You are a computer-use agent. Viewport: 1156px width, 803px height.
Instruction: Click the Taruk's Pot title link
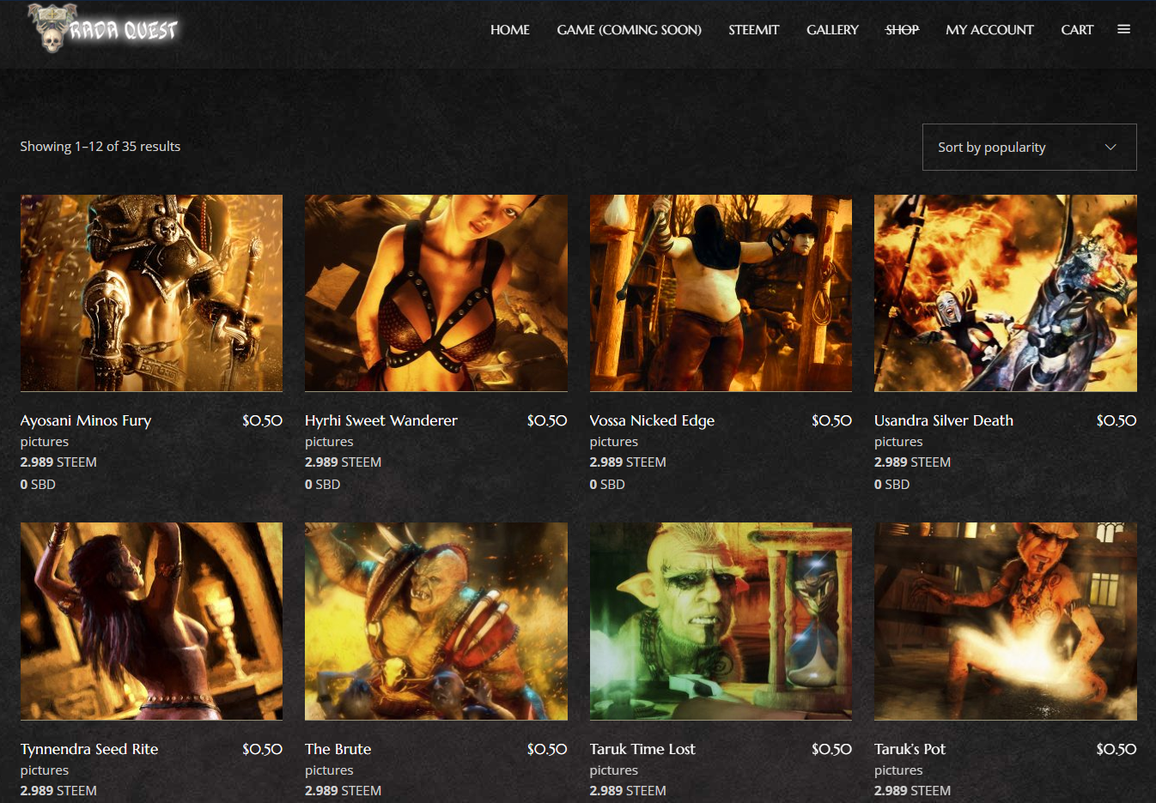tap(910, 749)
